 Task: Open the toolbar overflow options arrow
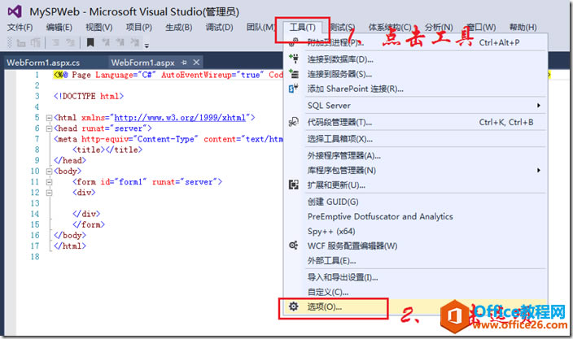point(147,46)
